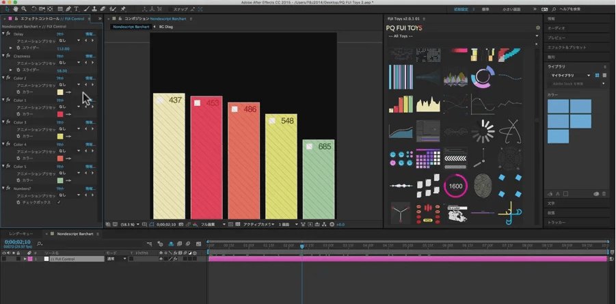Open the viewer zoom percentage dropdown

[x=130, y=224]
